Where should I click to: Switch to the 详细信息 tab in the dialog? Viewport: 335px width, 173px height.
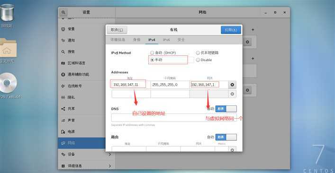click(118, 40)
